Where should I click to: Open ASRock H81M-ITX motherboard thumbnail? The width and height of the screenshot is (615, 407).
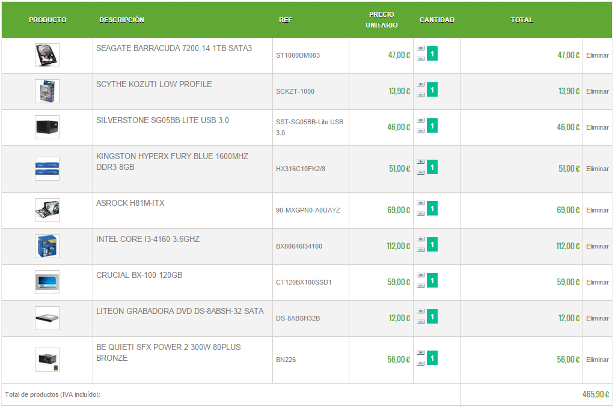[x=47, y=210]
